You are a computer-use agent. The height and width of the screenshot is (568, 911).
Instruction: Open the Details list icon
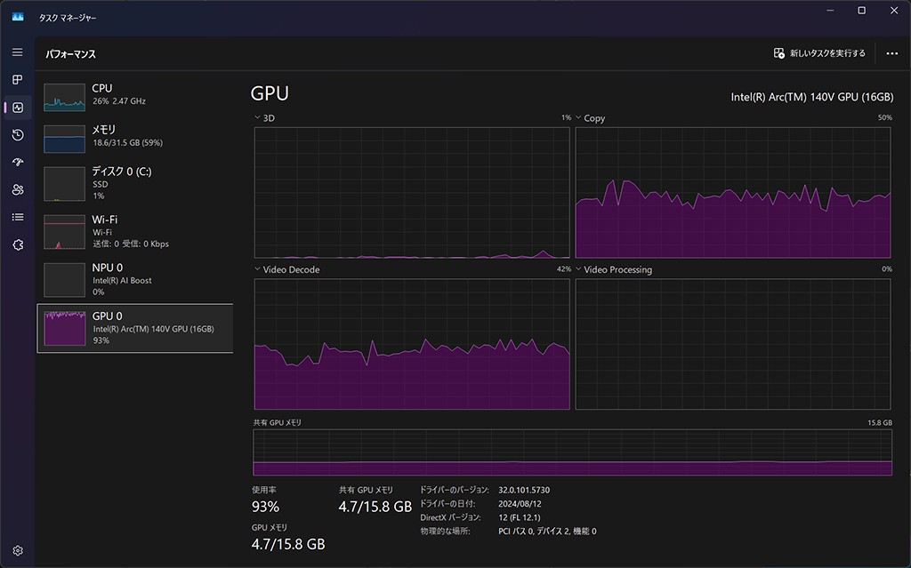tap(17, 218)
